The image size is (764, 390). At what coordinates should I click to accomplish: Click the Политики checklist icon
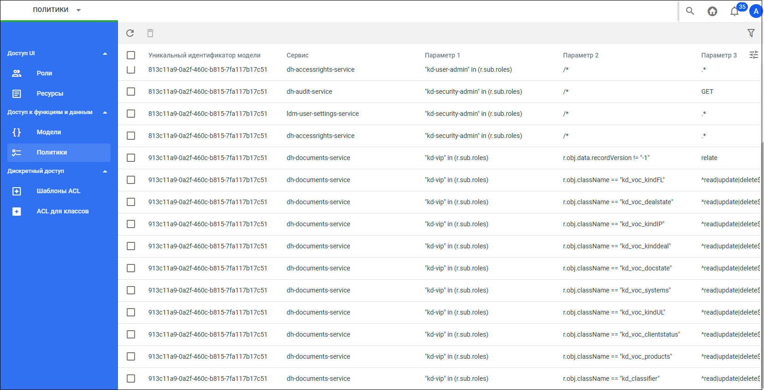coord(17,152)
